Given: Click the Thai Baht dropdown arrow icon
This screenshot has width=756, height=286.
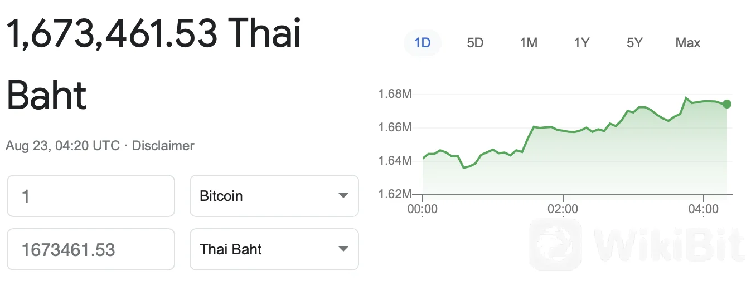Looking at the screenshot, I should pyautogui.click(x=343, y=249).
